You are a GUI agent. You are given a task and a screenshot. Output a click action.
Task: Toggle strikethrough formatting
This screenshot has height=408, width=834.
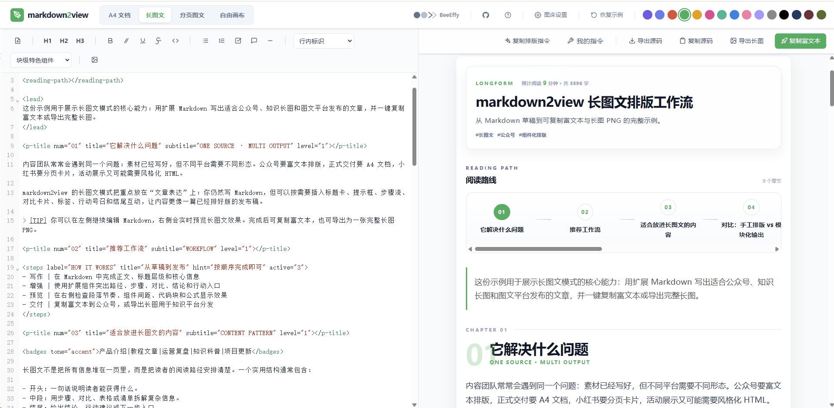click(159, 41)
